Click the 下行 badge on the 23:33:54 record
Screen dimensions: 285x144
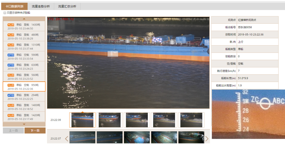coord(11,55)
